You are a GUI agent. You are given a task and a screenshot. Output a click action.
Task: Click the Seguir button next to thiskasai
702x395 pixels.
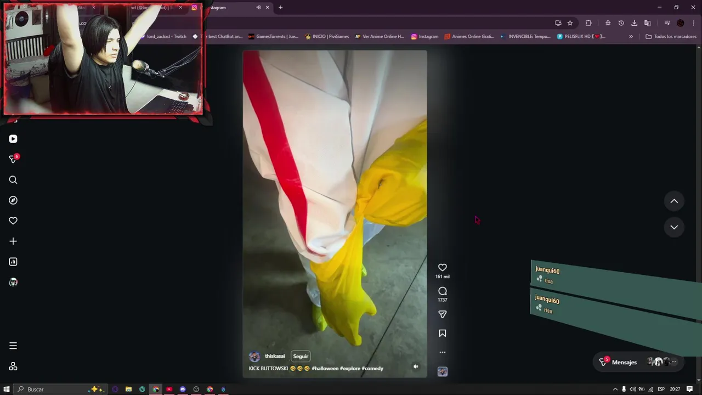tap(301, 356)
